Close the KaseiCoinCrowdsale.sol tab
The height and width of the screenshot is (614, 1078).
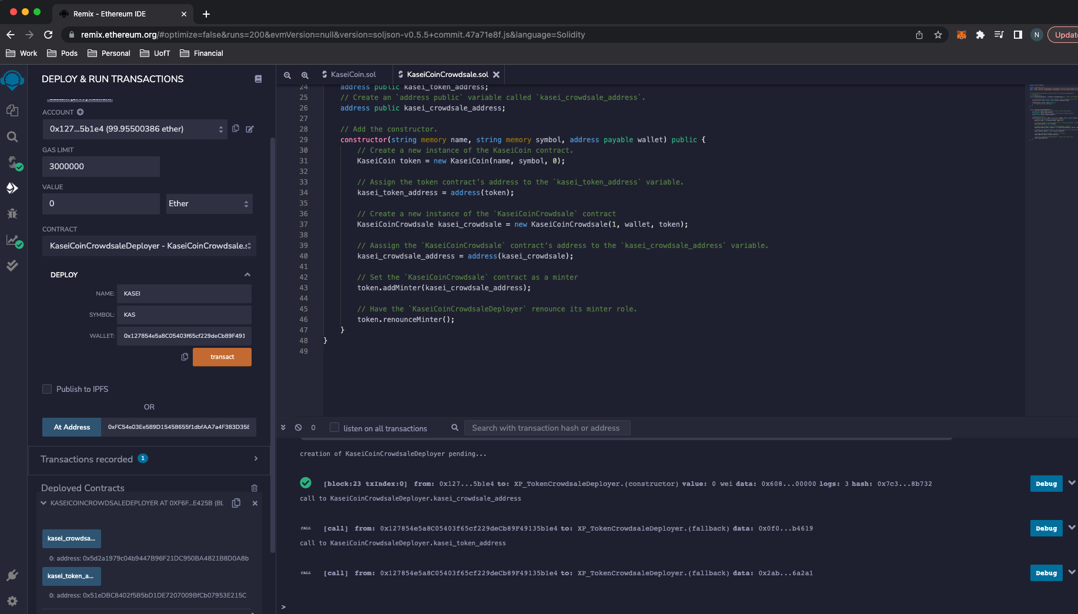[497, 75]
